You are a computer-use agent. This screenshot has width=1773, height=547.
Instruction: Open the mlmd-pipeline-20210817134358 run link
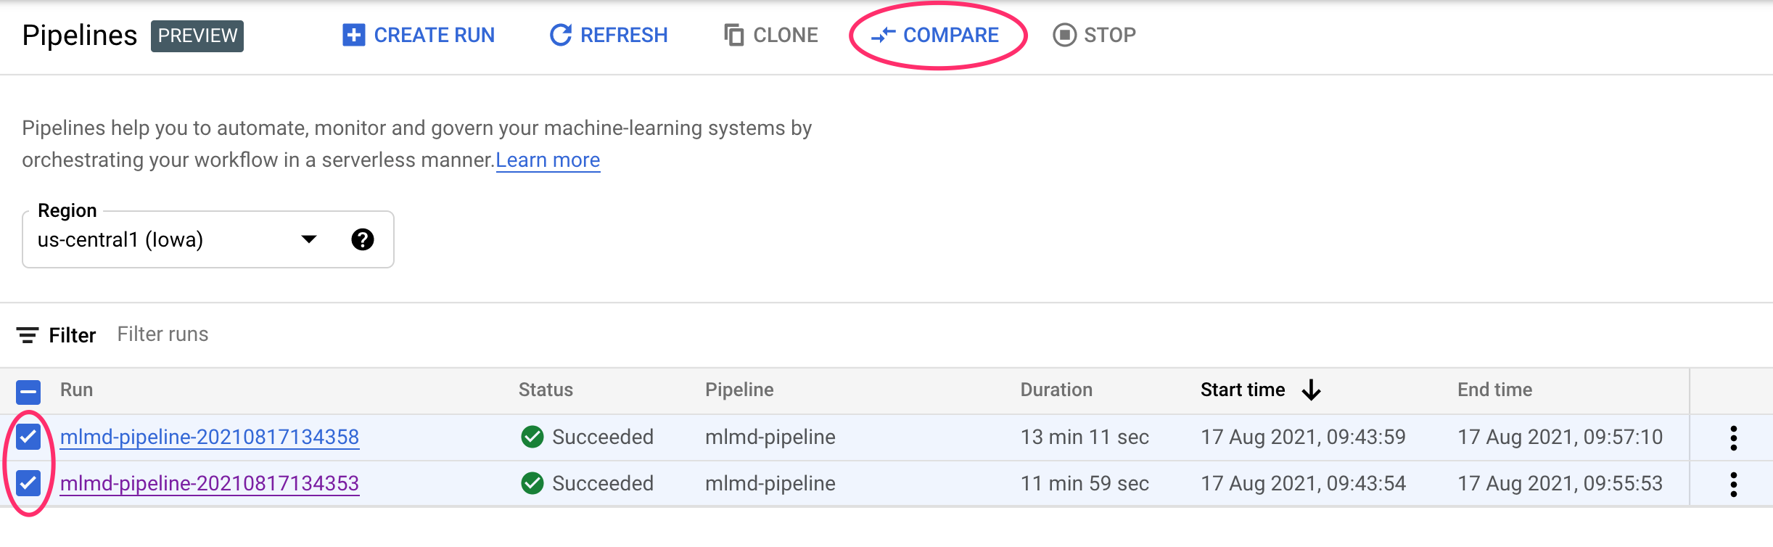(210, 437)
